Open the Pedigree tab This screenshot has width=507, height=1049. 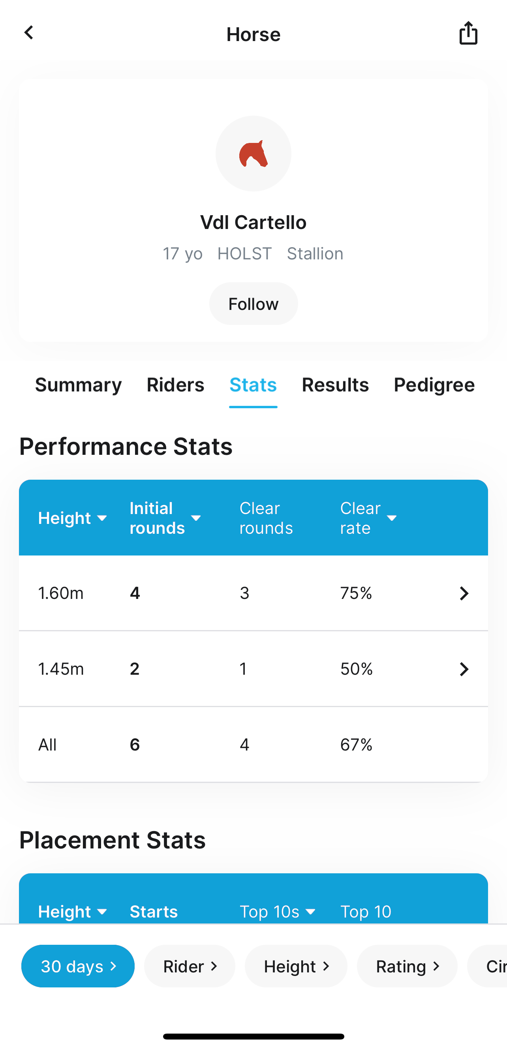(x=434, y=385)
